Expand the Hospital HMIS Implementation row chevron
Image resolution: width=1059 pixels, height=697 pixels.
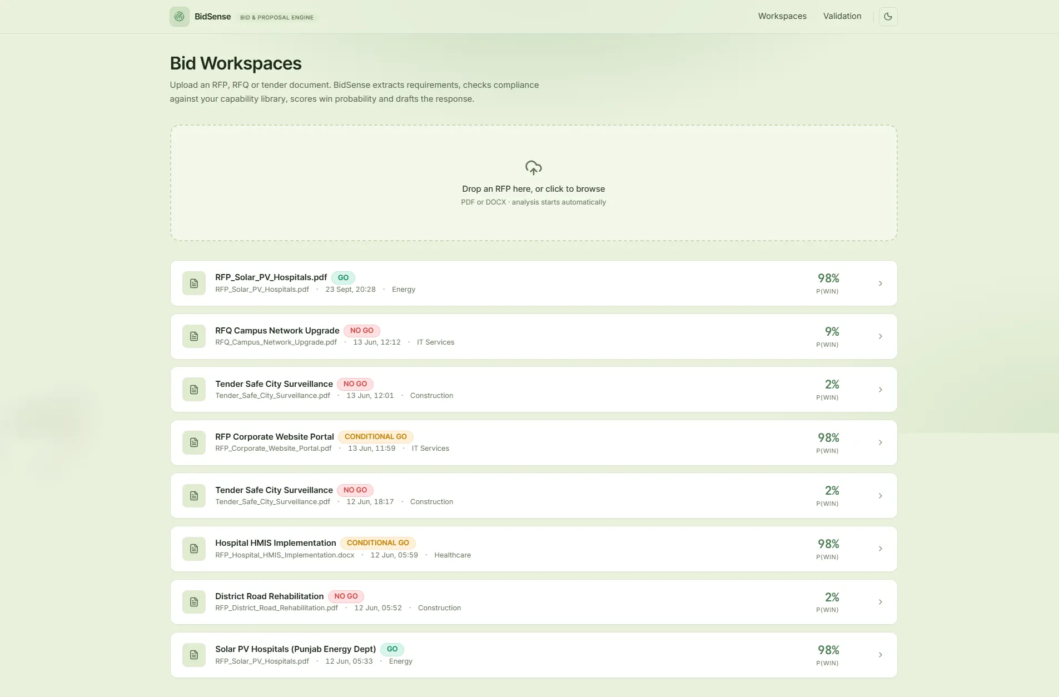880,549
